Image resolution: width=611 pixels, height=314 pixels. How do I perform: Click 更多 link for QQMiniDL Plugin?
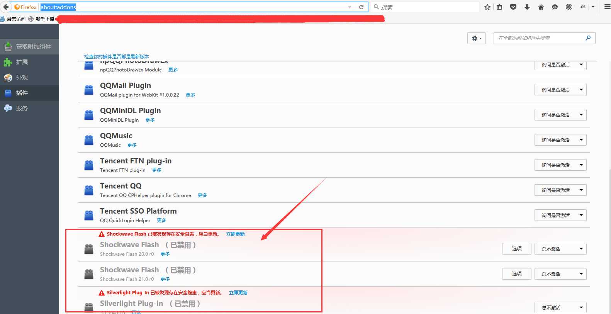click(150, 120)
